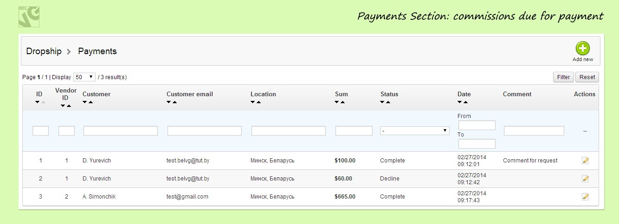The image size is (619, 224).
Task: Open edit for A. Simonchik payment
Action: [x=585, y=197]
